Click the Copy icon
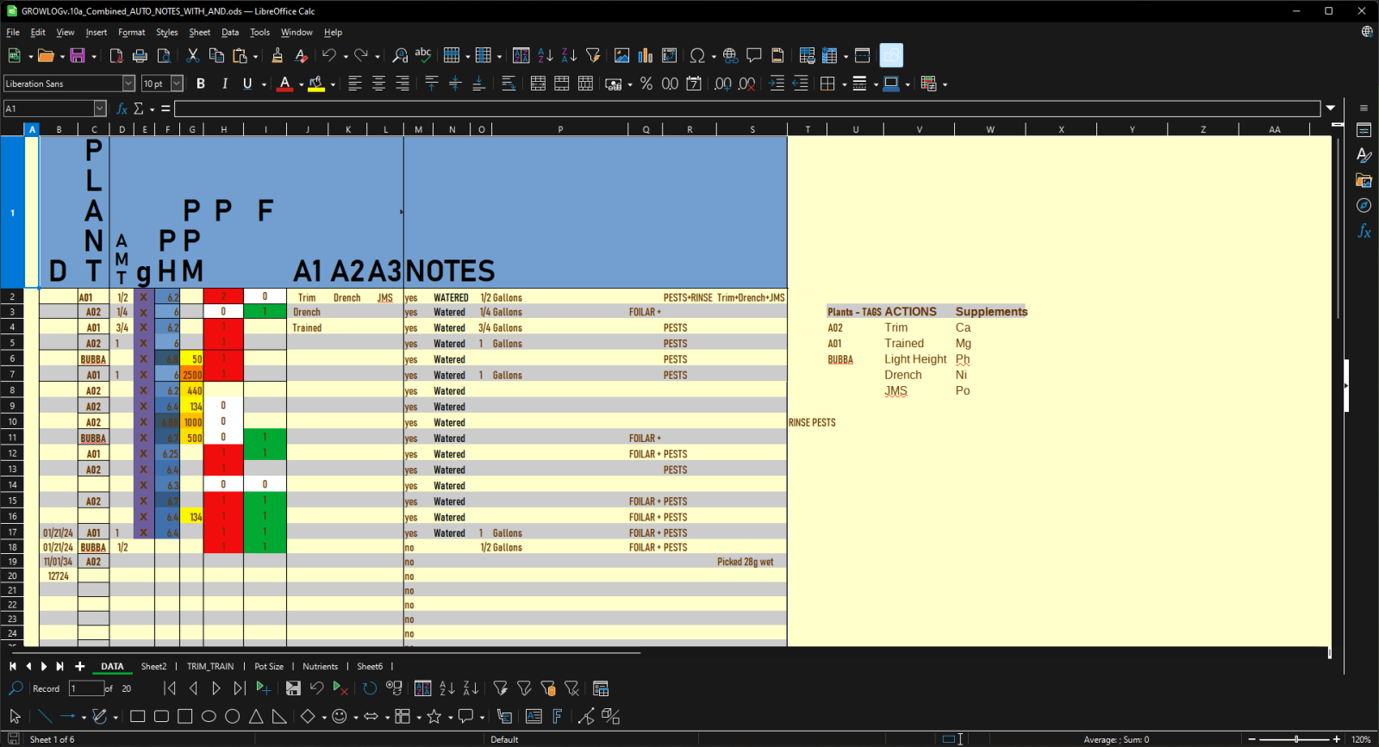The width and height of the screenshot is (1379, 747). 216,56
